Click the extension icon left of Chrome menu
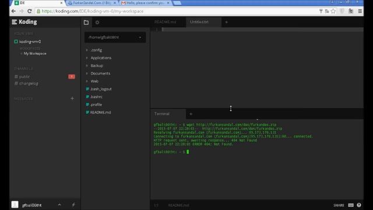The height and width of the screenshot is (210, 373). tap(351, 11)
